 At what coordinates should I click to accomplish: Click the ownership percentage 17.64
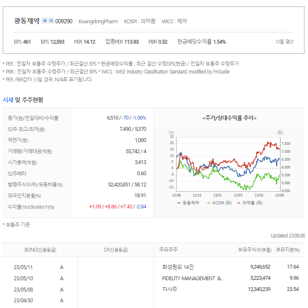(293, 267)
